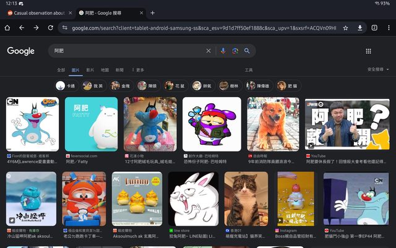Open the browser downloads icon
Screen dimensions: 396x248
click(x=359, y=28)
